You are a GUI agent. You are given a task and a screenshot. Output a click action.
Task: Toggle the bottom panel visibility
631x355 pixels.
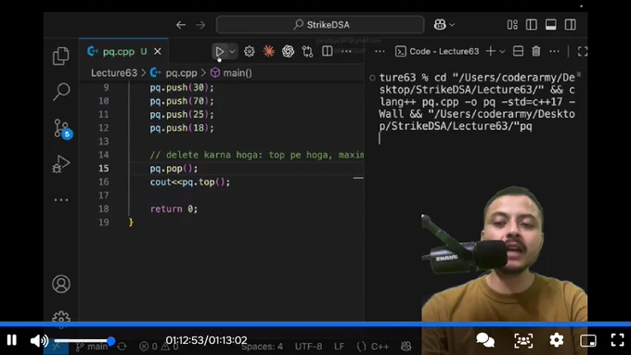coord(551,24)
